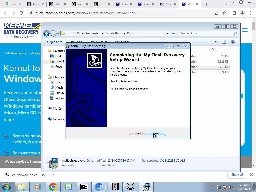Click the Chrome back button

(5, 13)
